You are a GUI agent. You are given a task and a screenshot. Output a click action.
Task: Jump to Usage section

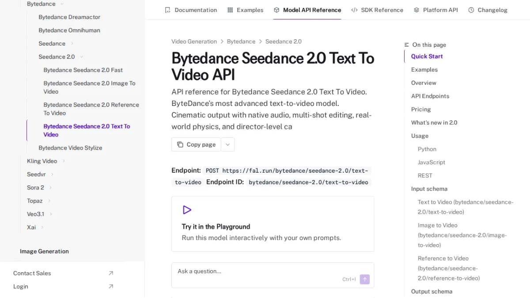[420, 136]
